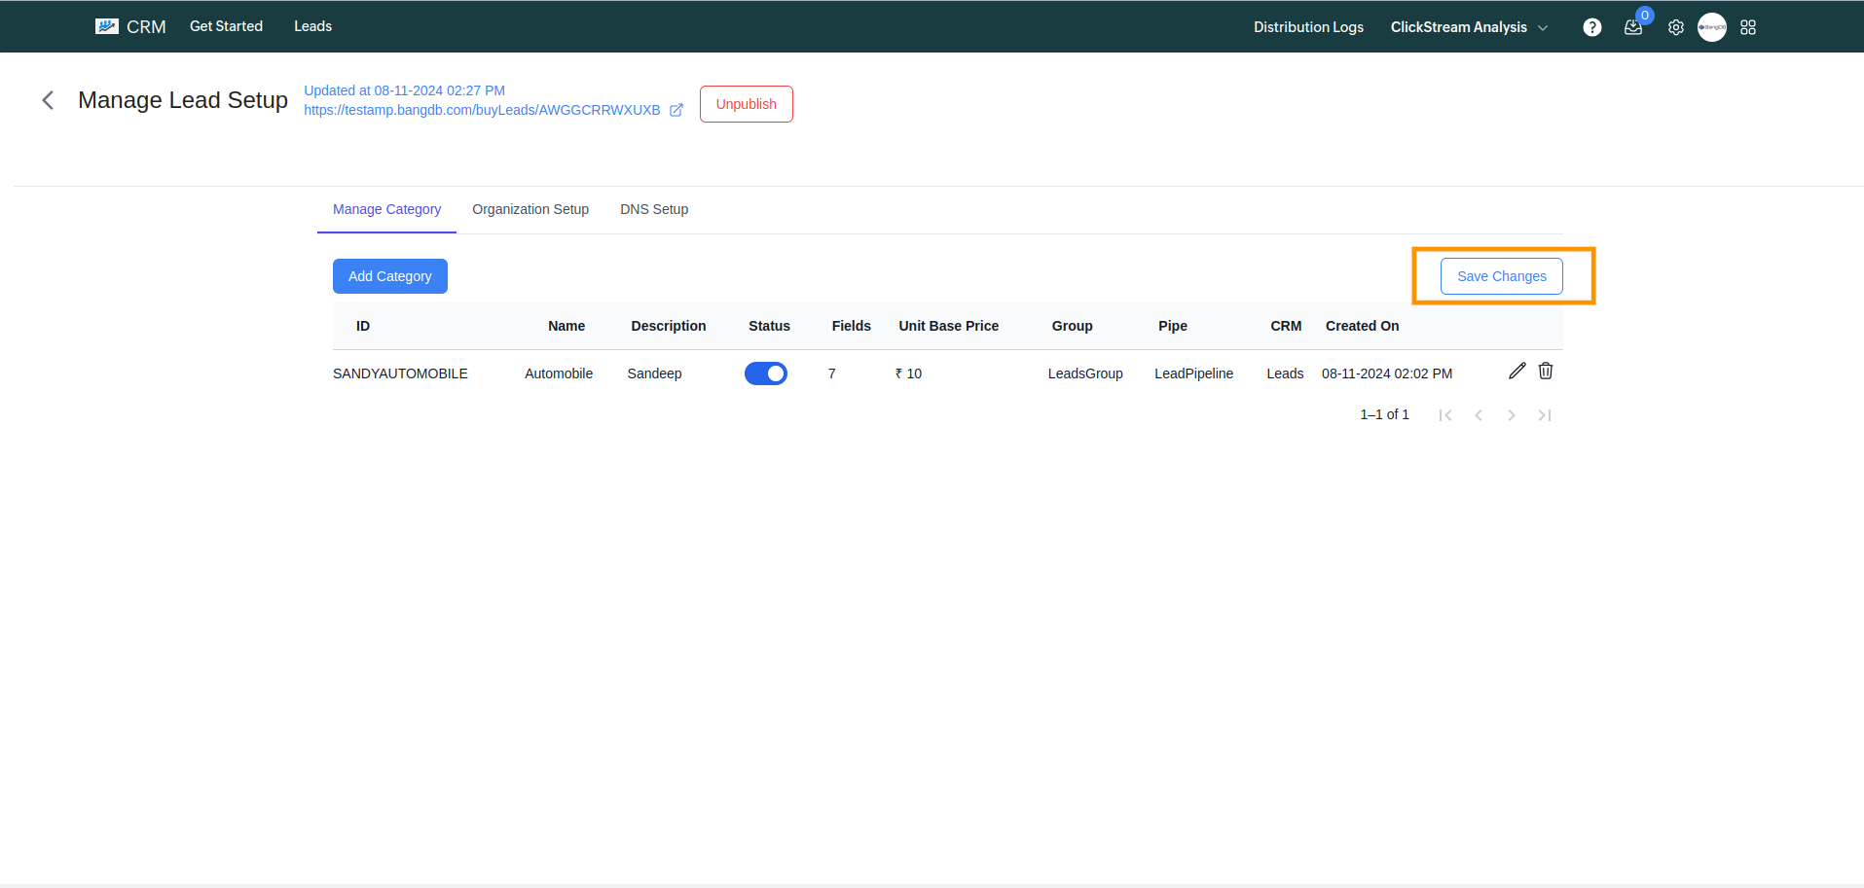This screenshot has height=888, width=1864.
Task: Click the user profile avatar
Action: [1712, 27]
